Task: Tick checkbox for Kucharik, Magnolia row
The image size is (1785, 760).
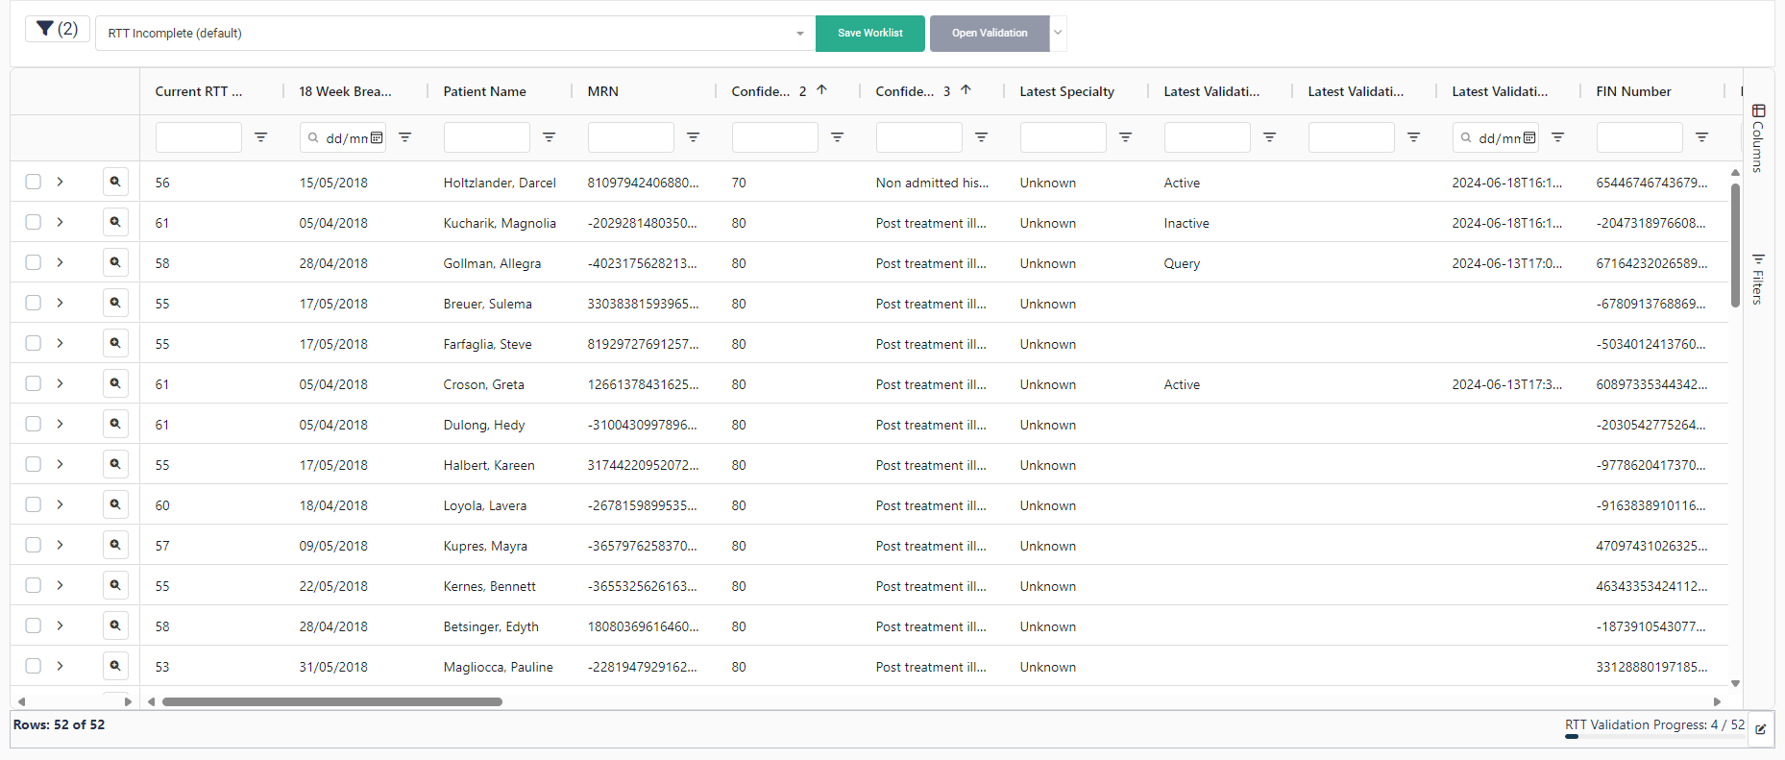Action: (34, 222)
